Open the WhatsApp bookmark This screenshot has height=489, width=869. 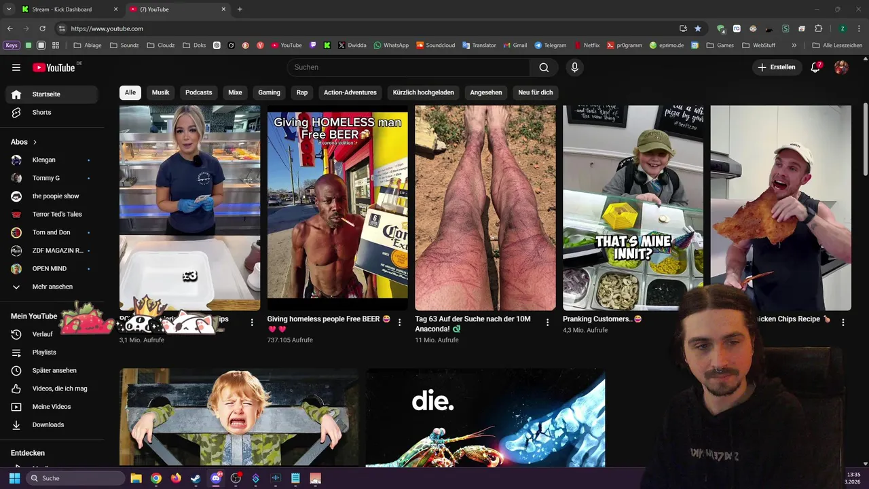[x=391, y=46]
